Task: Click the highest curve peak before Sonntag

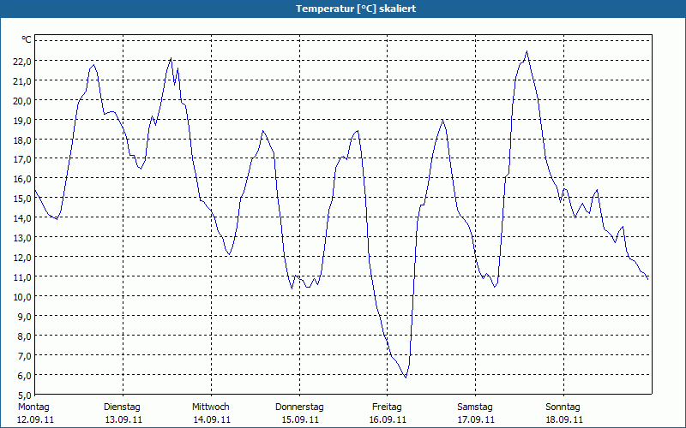Action: pos(527,51)
